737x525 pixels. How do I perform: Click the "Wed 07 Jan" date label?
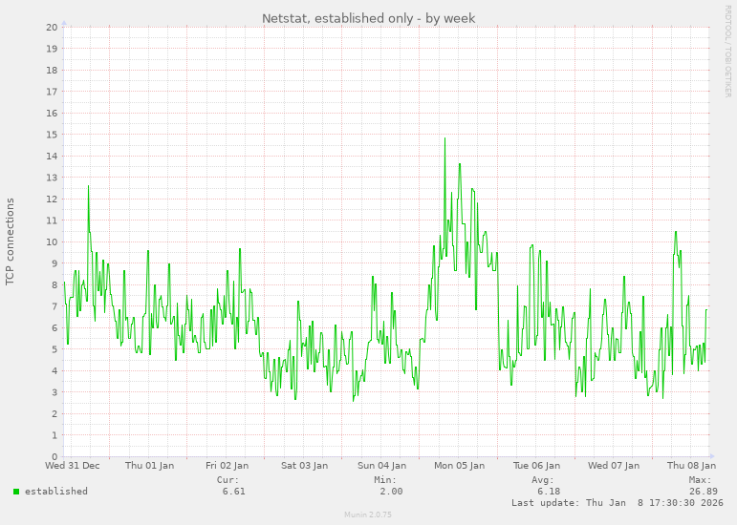pyautogui.click(x=614, y=466)
